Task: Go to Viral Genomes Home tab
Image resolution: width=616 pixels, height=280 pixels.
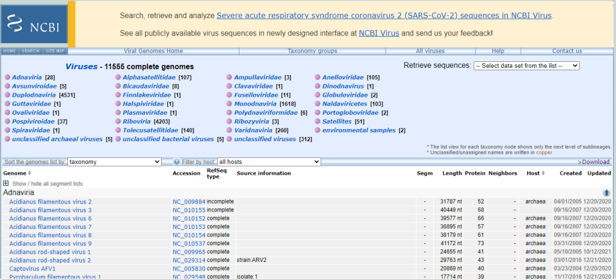Action: (x=153, y=51)
